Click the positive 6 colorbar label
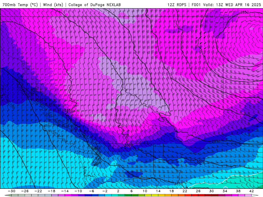 (x=131, y=191)
